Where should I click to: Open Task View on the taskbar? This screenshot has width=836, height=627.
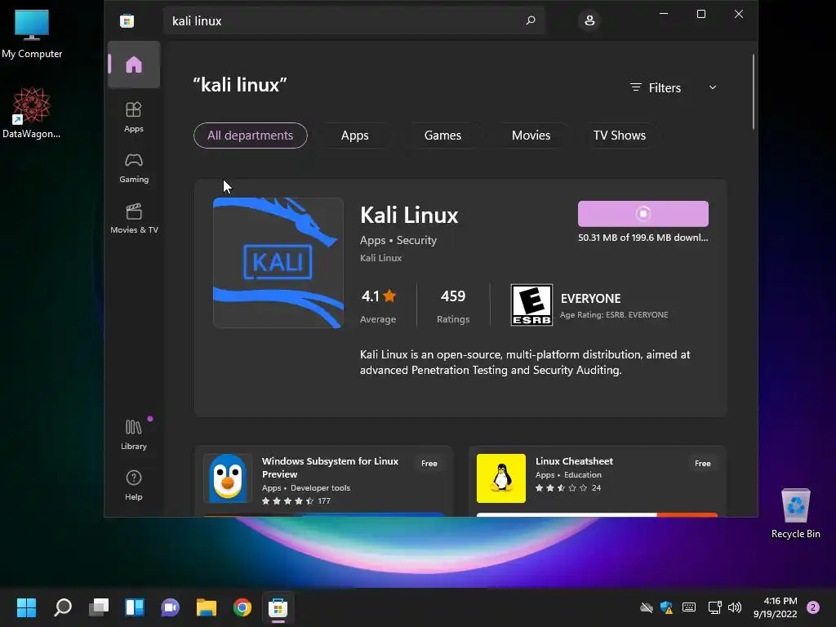coord(99,607)
